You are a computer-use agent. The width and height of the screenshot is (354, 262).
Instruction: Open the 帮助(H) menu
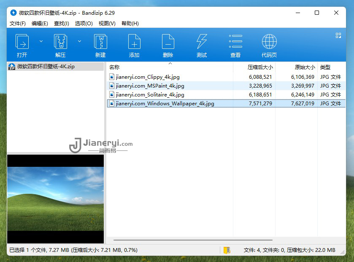(x=130, y=24)
